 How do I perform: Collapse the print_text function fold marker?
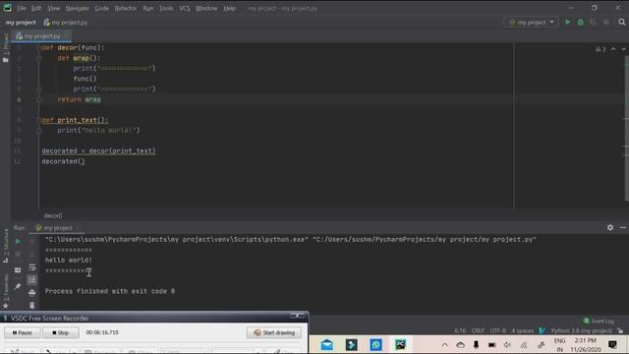tap(39, 120)
